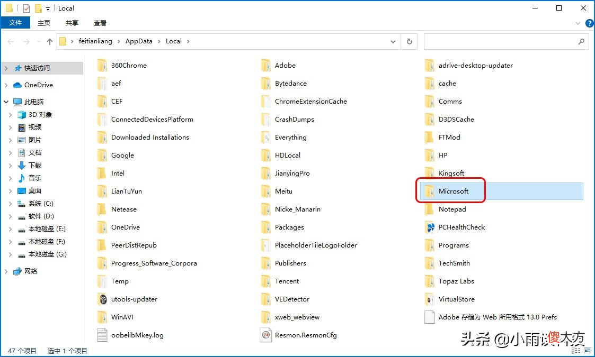Click the Documents (文档) sidebar icon
Viewport: 595px width, 357px height.
pos(22,153)
